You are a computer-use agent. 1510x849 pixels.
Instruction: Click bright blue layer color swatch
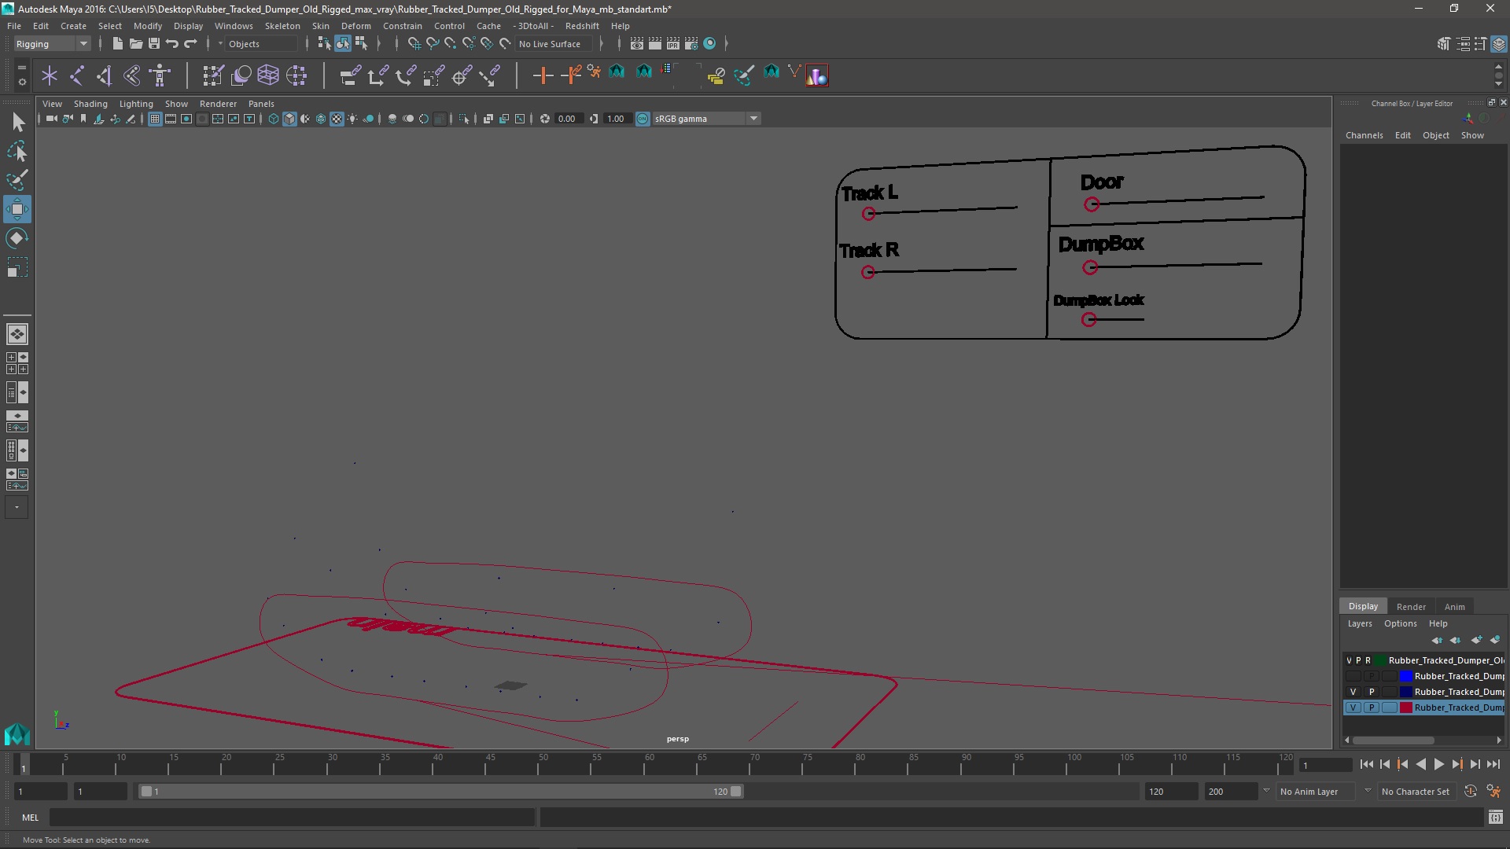(1405, 676)
